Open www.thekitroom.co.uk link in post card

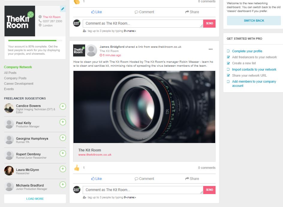[x=95, y=155]
